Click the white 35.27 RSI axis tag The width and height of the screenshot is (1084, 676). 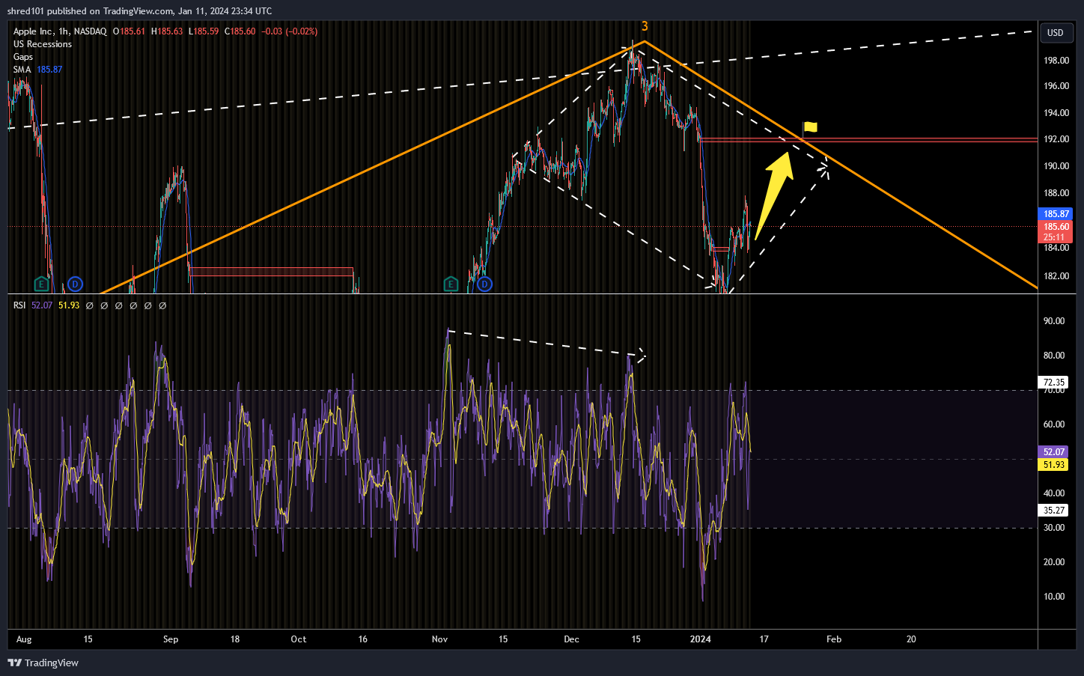1054,511
